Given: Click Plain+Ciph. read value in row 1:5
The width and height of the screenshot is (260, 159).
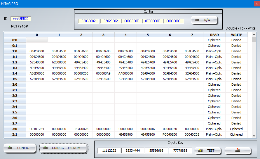Looking at the screenshot, I should (214, 79).
